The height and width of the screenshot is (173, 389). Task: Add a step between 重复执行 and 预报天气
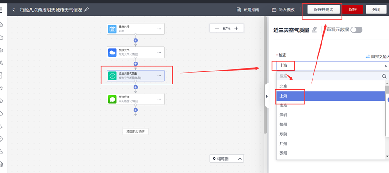[x=135, y=40]
